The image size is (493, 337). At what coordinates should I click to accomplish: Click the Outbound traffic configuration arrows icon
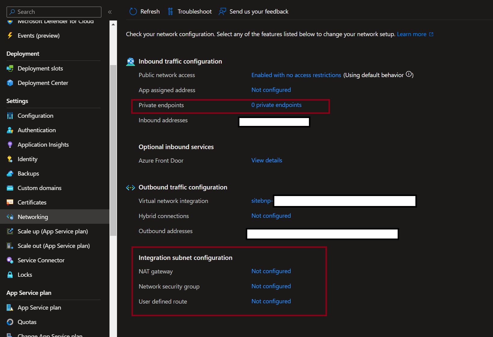[131, 188]
